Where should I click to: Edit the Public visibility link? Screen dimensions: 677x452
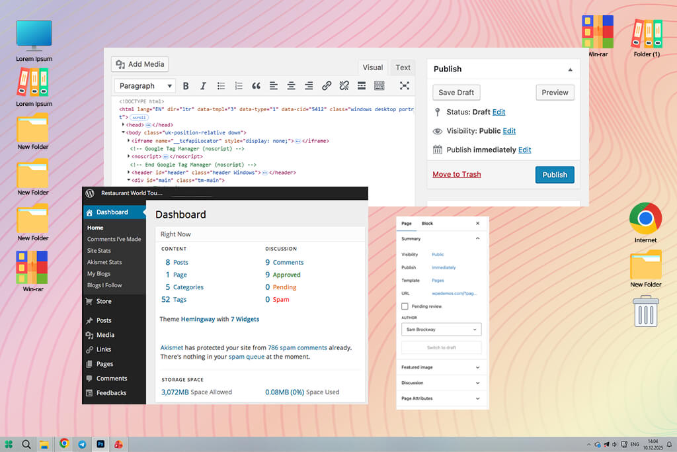pyautogui.click(x=509, y=131)
